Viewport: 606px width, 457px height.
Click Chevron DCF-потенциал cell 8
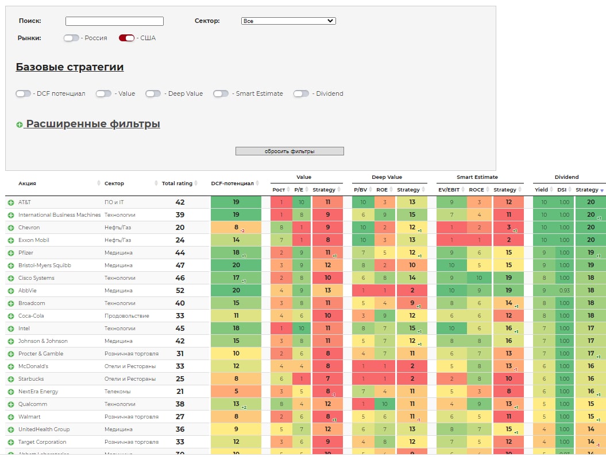click(x=236, y=227)
